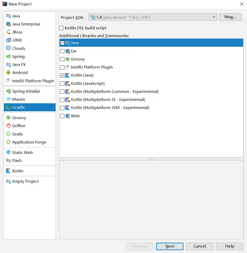Click the Kotlin (JavaScript) framework icon
247x253 pixels.
click(68, 84)
